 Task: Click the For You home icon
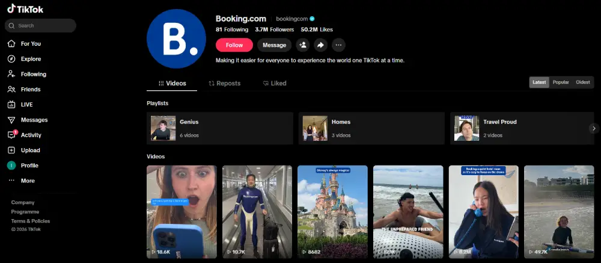pos(11,44)
